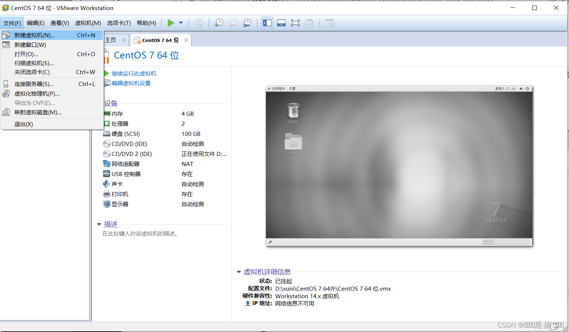Select 虚拟化物理机(P)... menu entry
The width and height of the screenshot is (569, 332).
52,93
